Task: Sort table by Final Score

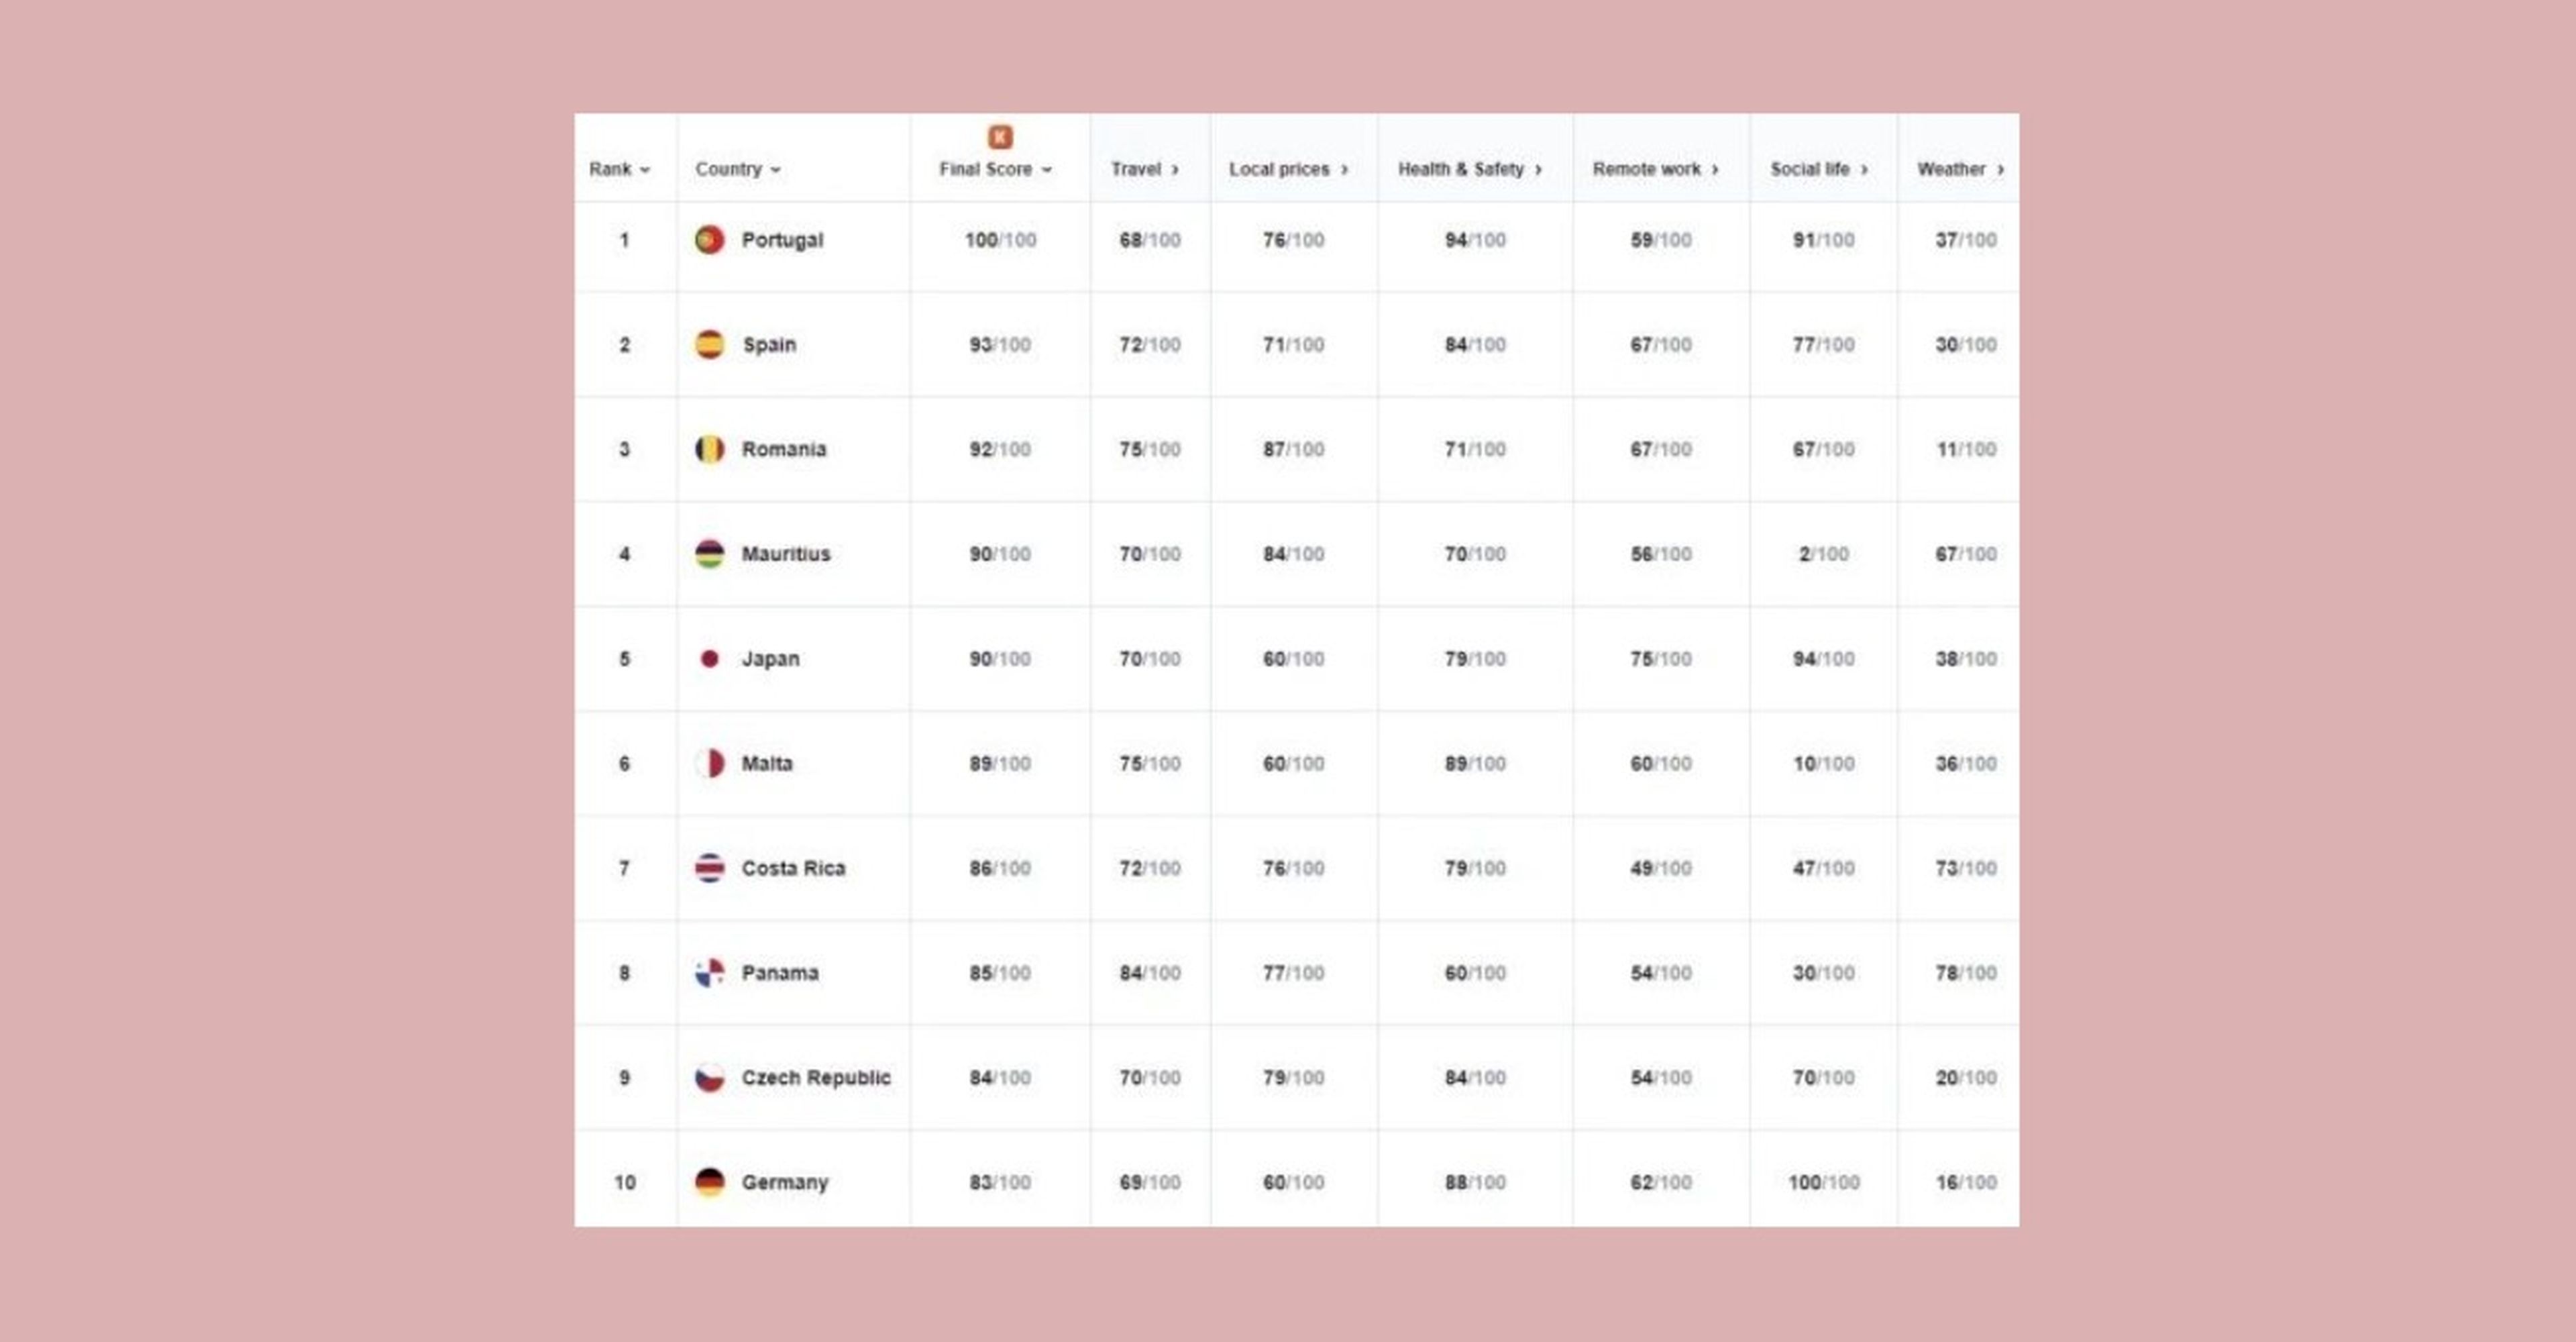Action: click(995, 169)
